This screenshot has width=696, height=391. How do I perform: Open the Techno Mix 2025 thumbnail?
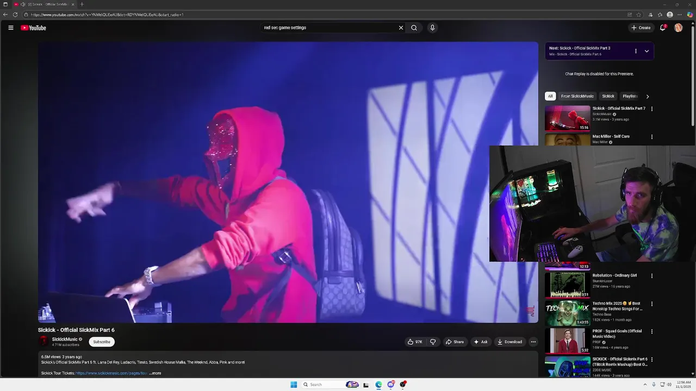568,313
